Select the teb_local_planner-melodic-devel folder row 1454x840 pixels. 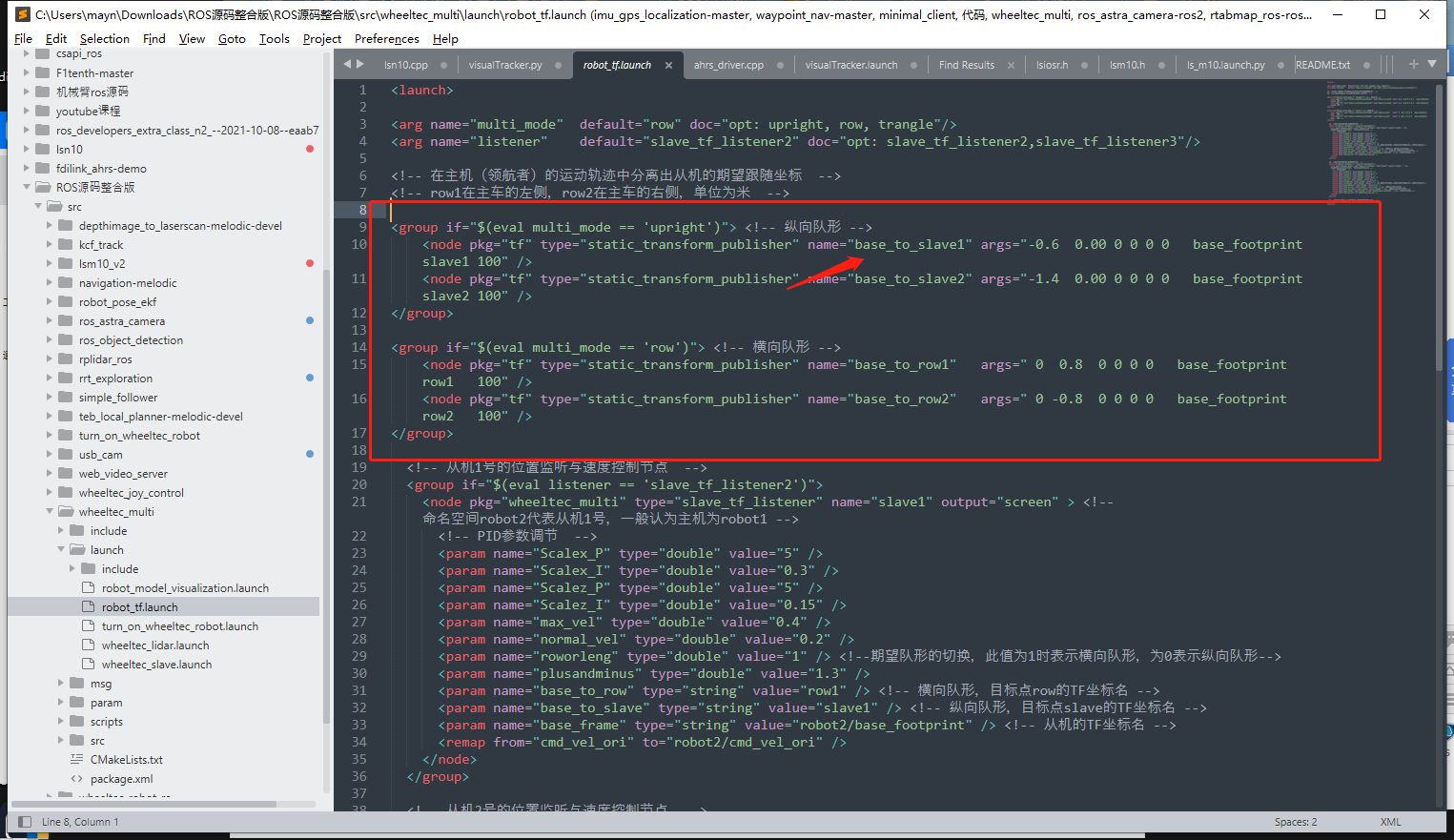pyautogui.click(x=164, y=417)
